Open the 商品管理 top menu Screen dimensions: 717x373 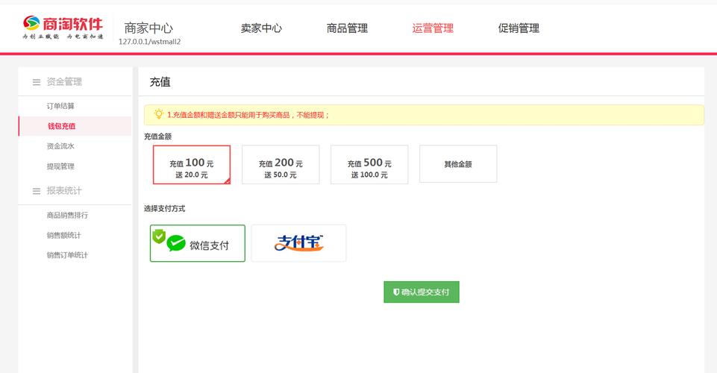(347, 28)
